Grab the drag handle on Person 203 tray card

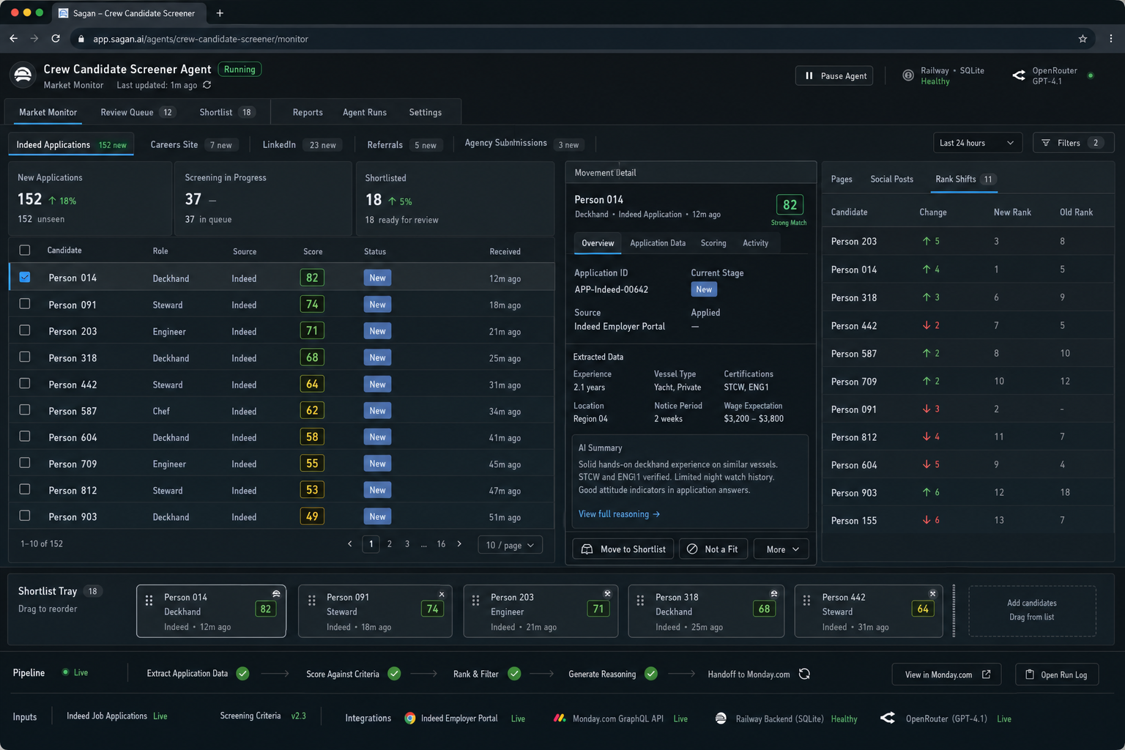(476, 601)
